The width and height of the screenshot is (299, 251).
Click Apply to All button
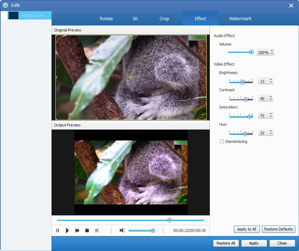(247, 229)
